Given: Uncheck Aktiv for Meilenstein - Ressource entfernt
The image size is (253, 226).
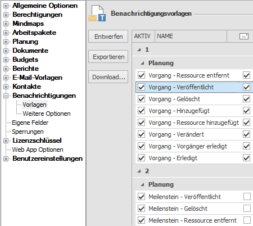Looking at the screenshot, I should 141,220.
